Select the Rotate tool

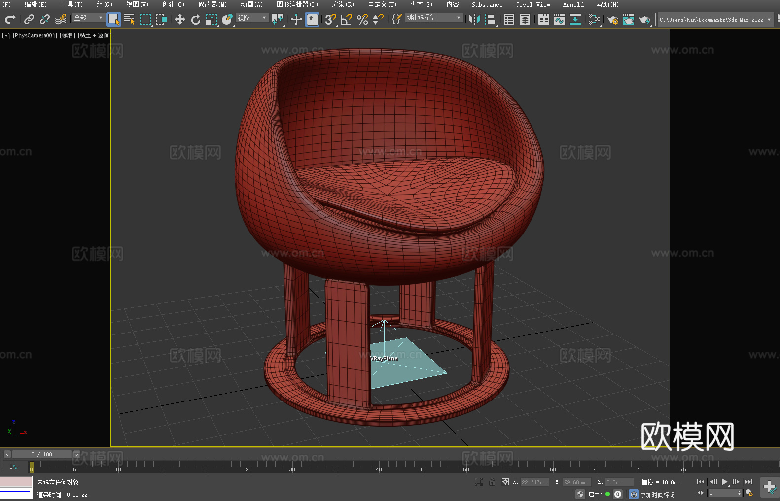[x=196, y=19]
